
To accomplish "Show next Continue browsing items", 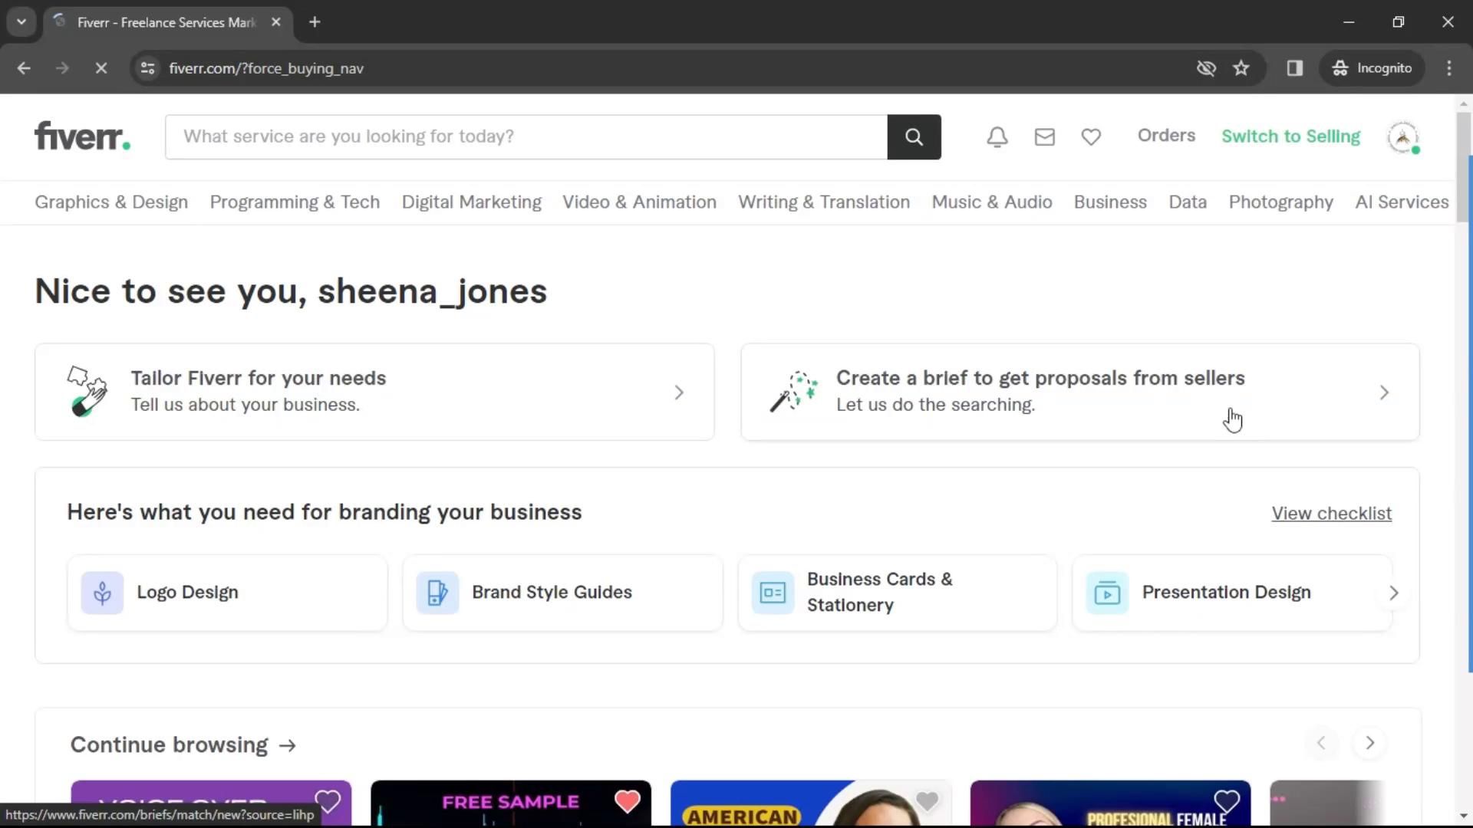I will 1369,743.
